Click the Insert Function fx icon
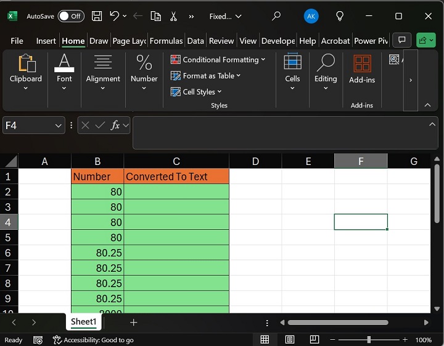Image resolution: width=444 pixels, height=346 pixels. point(115,125)
